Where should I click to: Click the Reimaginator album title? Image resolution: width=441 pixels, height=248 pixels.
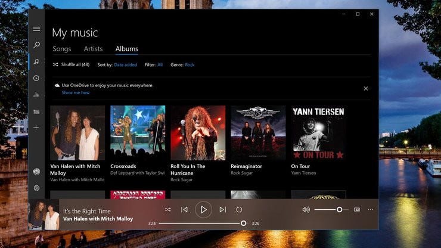(x=246, y=166)
